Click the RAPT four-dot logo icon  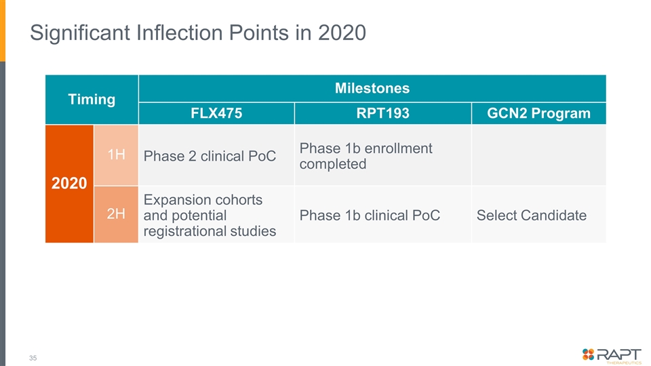click(588, 352)
